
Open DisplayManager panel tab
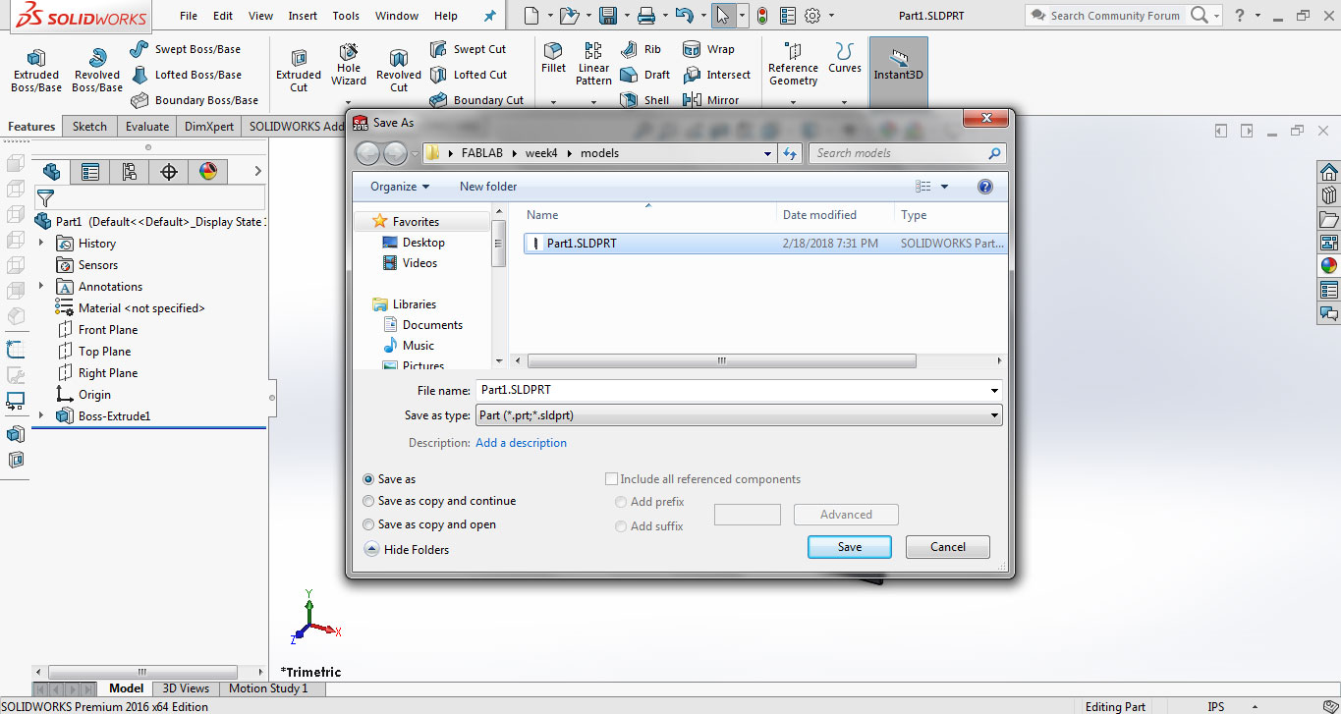[208, 172]
